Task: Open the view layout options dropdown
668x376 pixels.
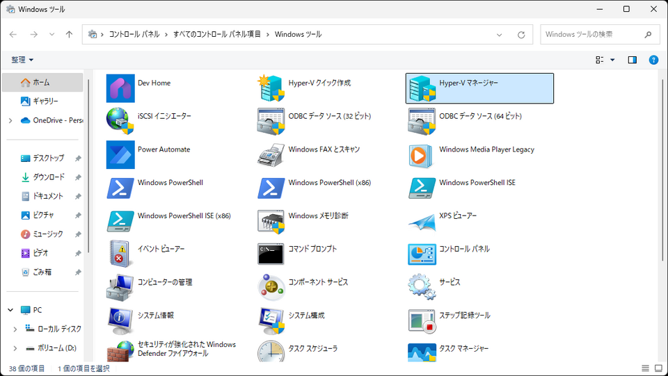Action: point(612,60)
